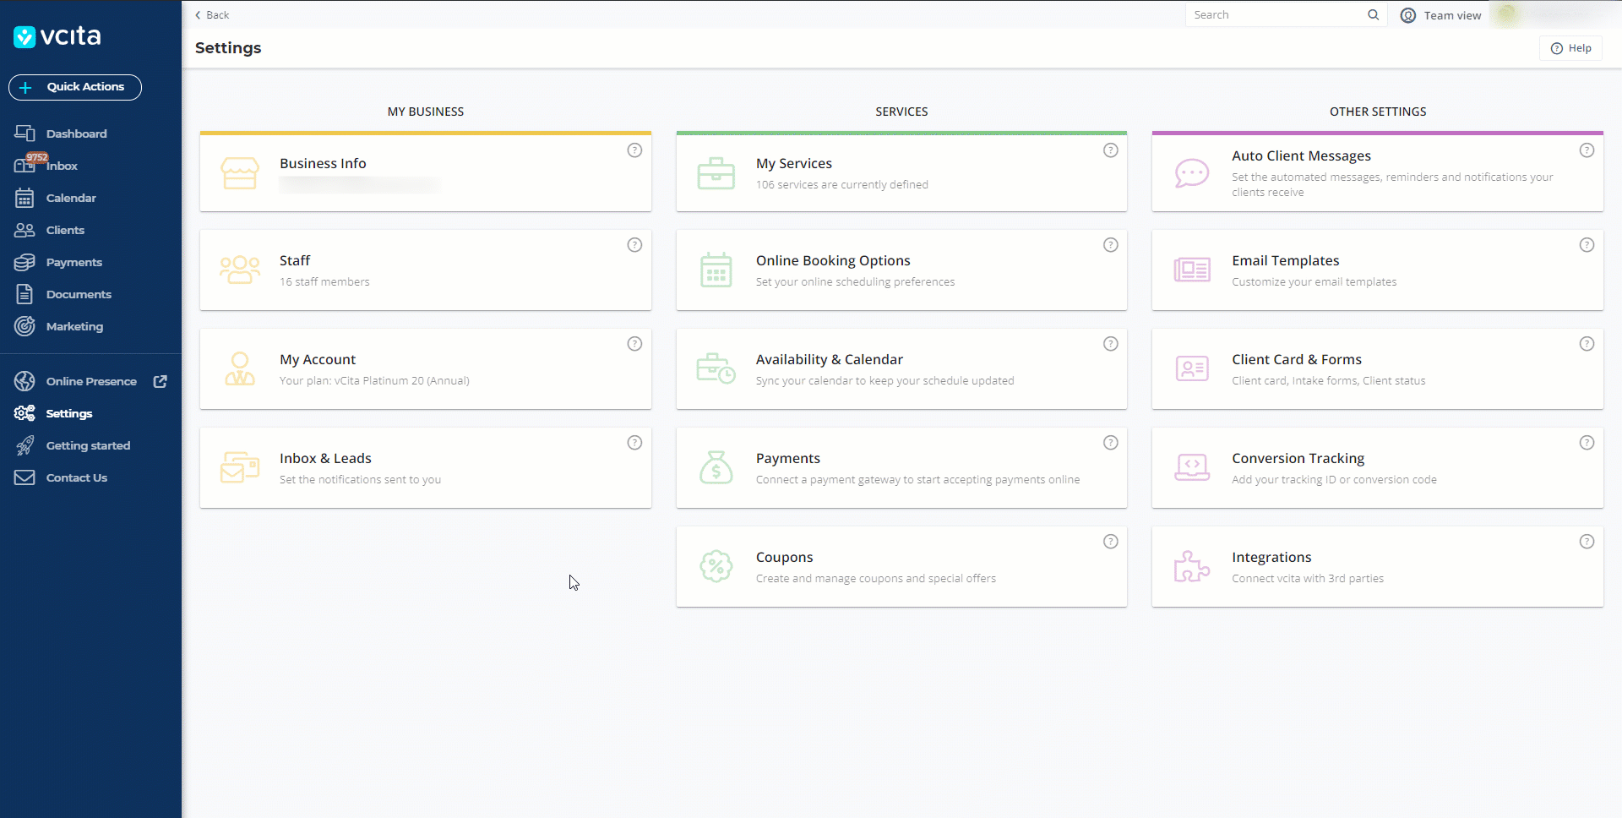1622x818 pixels.
Task: Click the Payments sidebar coins icon
Action: [x=24, y=262]
